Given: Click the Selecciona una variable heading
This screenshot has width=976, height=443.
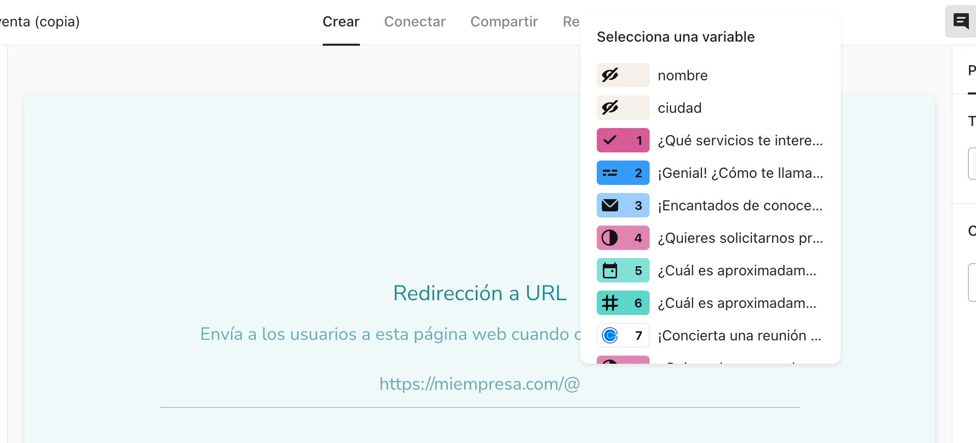Looking at the screenshot, I should 676,37.
